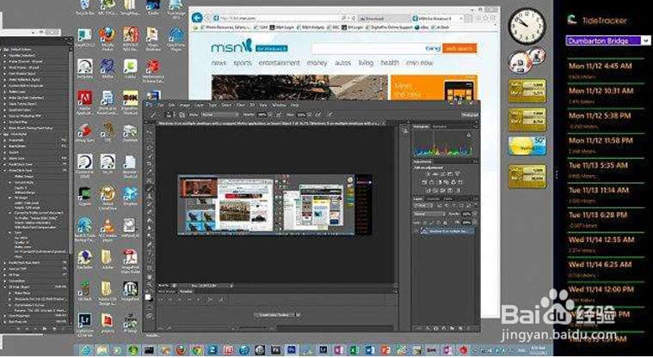The height and width of the screenshot is (358, 653).
Task: Click the Chrome icon in the taskbar
Action: pyautogui.click(x=196, y=350)
